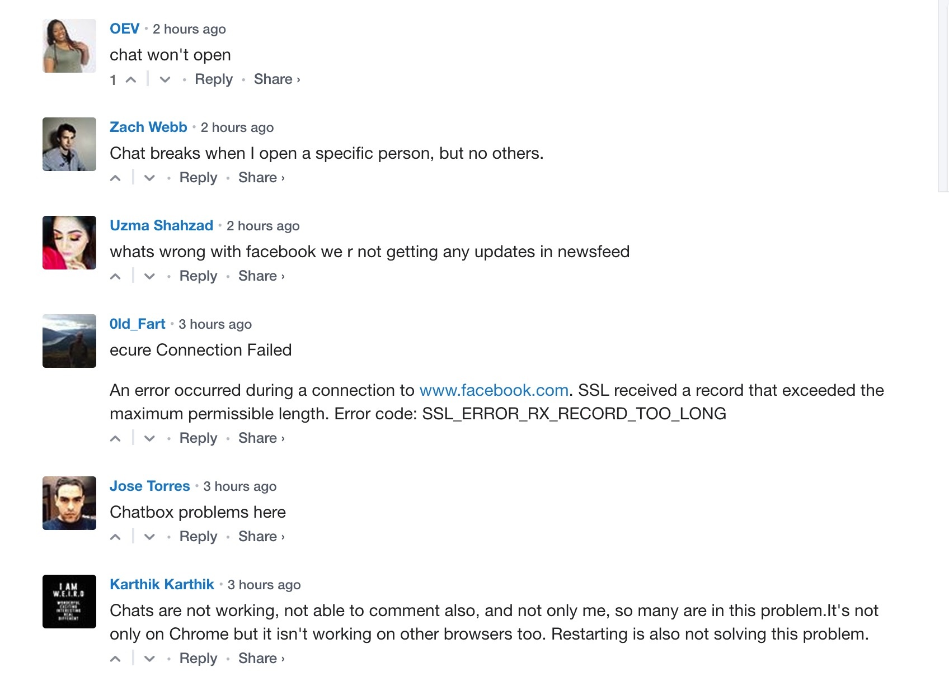Click Karthik Karthik's "I AM WEIRD" avatar

point(69,602)
